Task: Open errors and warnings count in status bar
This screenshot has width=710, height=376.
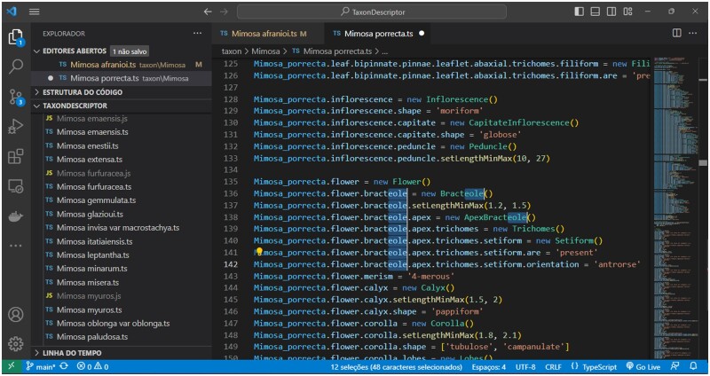Action: [92, 367]
